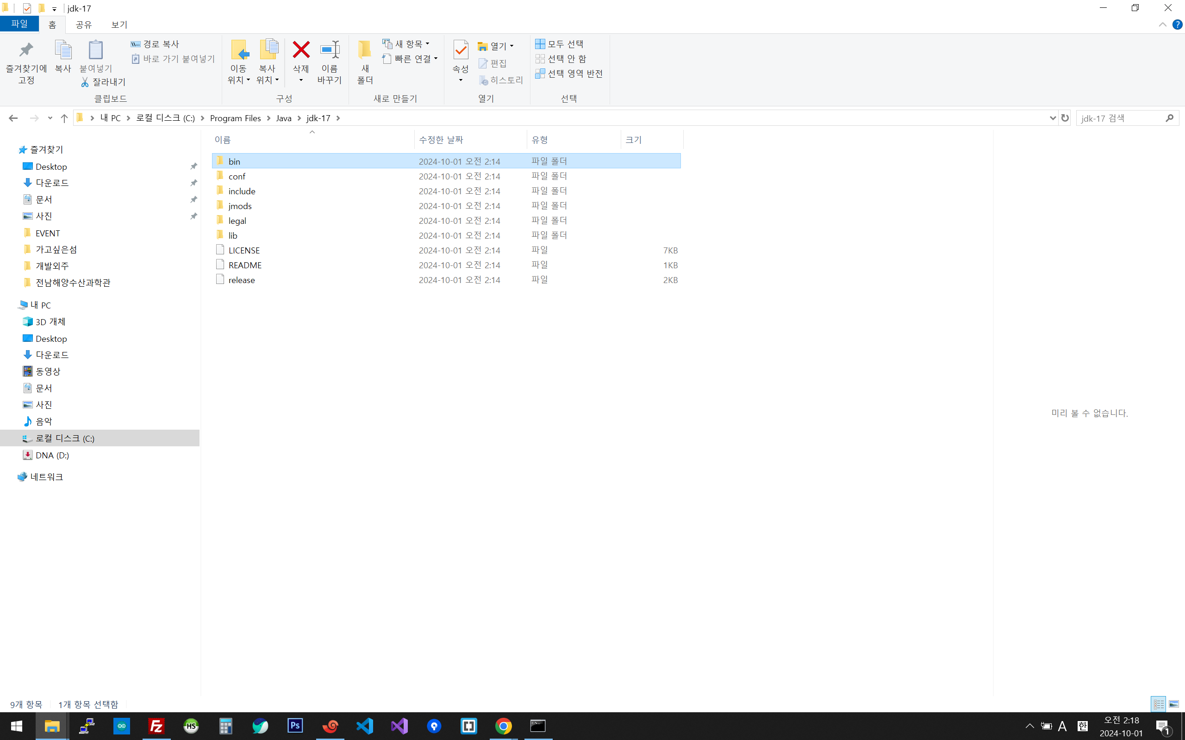Click the New Folder (새 폴더) icon
The width and height of the screenshot is (1185, 740).
tap(364, 50)
